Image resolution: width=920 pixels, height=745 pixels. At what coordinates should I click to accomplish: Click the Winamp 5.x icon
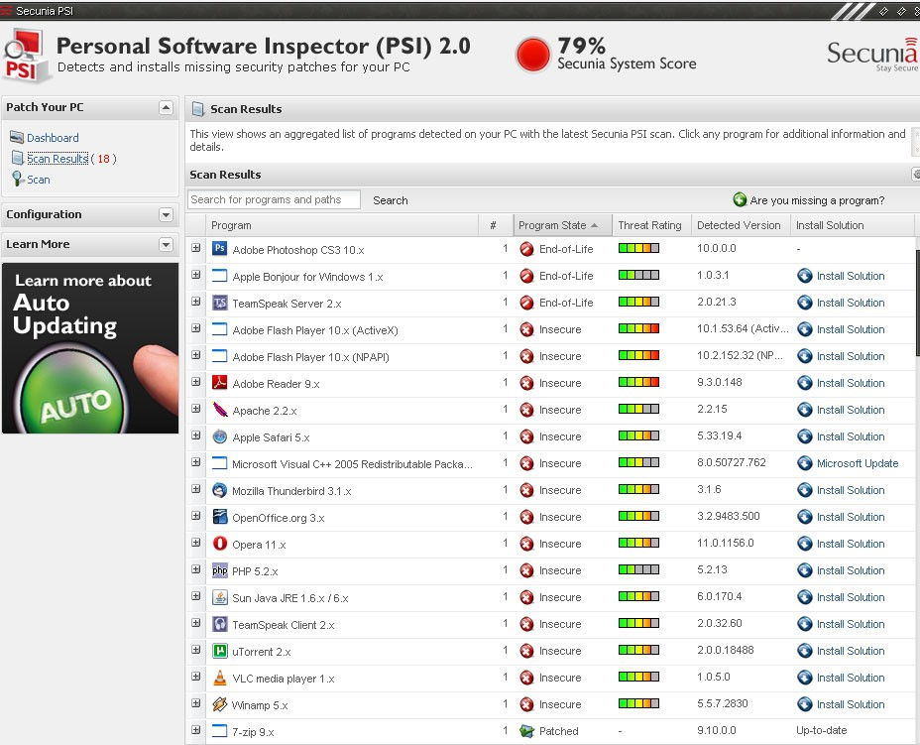click(219, 704)
